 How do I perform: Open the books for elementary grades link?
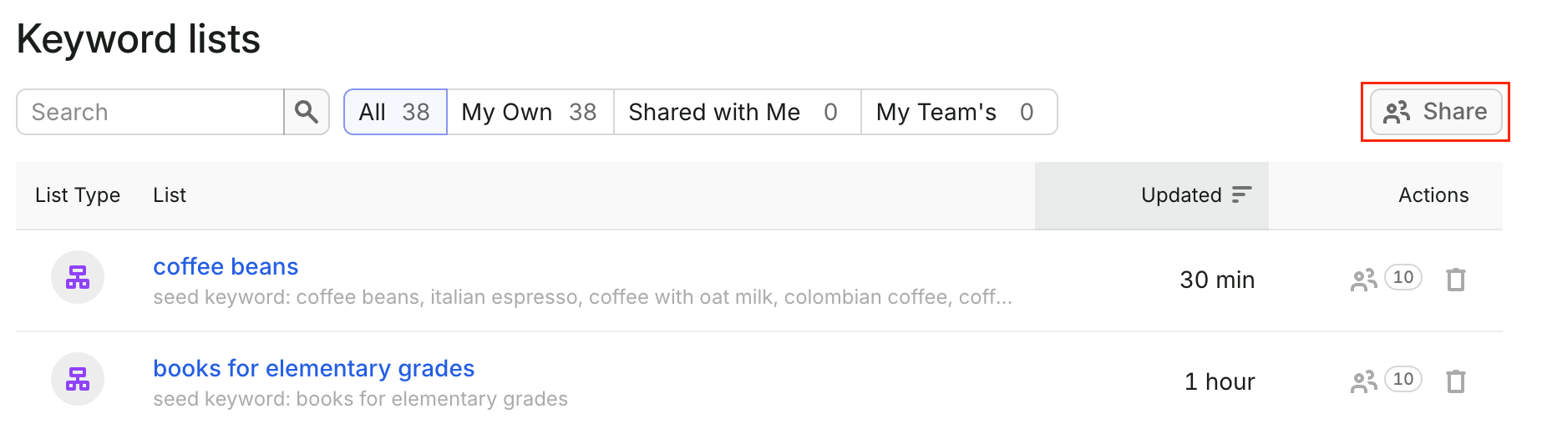tap(314, 368)
